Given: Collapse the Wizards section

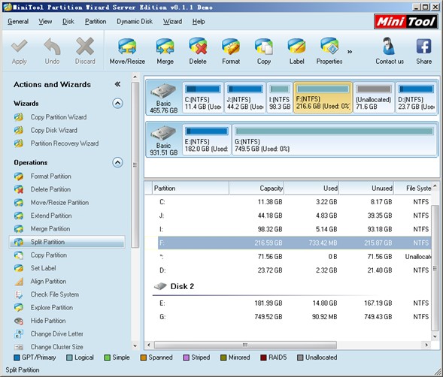Looking at the screenshot, I should pos(117,104).
